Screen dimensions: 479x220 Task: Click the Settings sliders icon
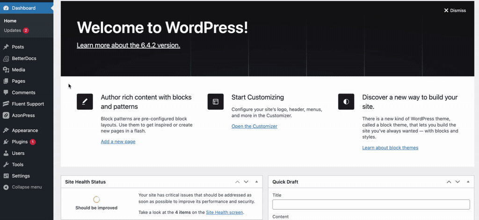click(x=6, y=176)
